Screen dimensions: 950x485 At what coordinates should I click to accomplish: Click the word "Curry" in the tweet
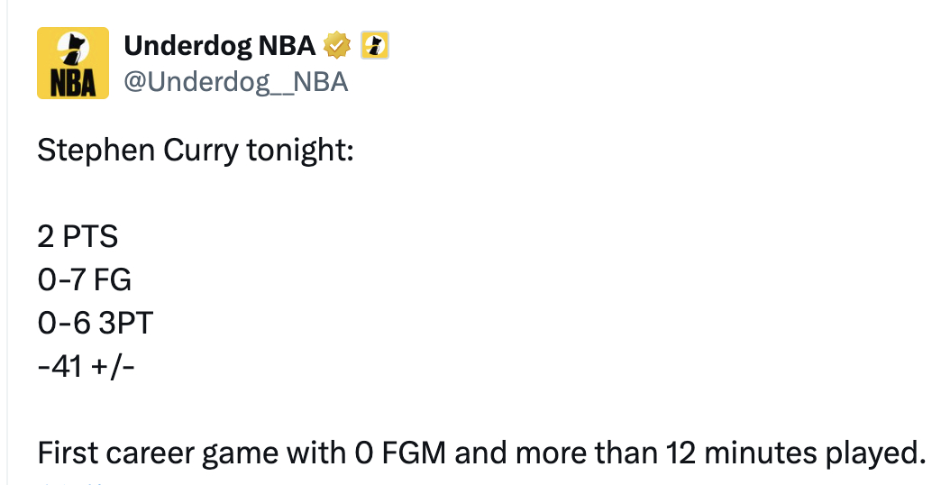tap(200, 151)
